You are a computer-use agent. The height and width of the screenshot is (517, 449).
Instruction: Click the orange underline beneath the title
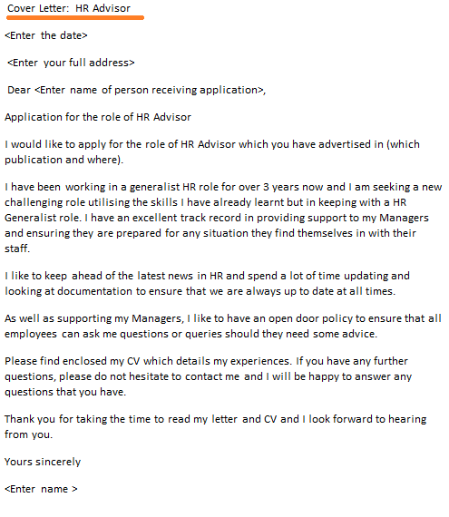(75, 17)
